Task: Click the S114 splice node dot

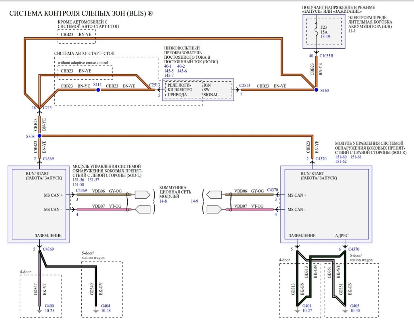Action: pos(98,90)
